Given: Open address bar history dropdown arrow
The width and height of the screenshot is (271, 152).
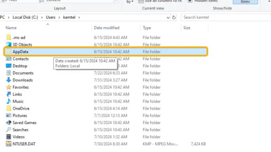Looking at the screenshot, I should (168, 18).
